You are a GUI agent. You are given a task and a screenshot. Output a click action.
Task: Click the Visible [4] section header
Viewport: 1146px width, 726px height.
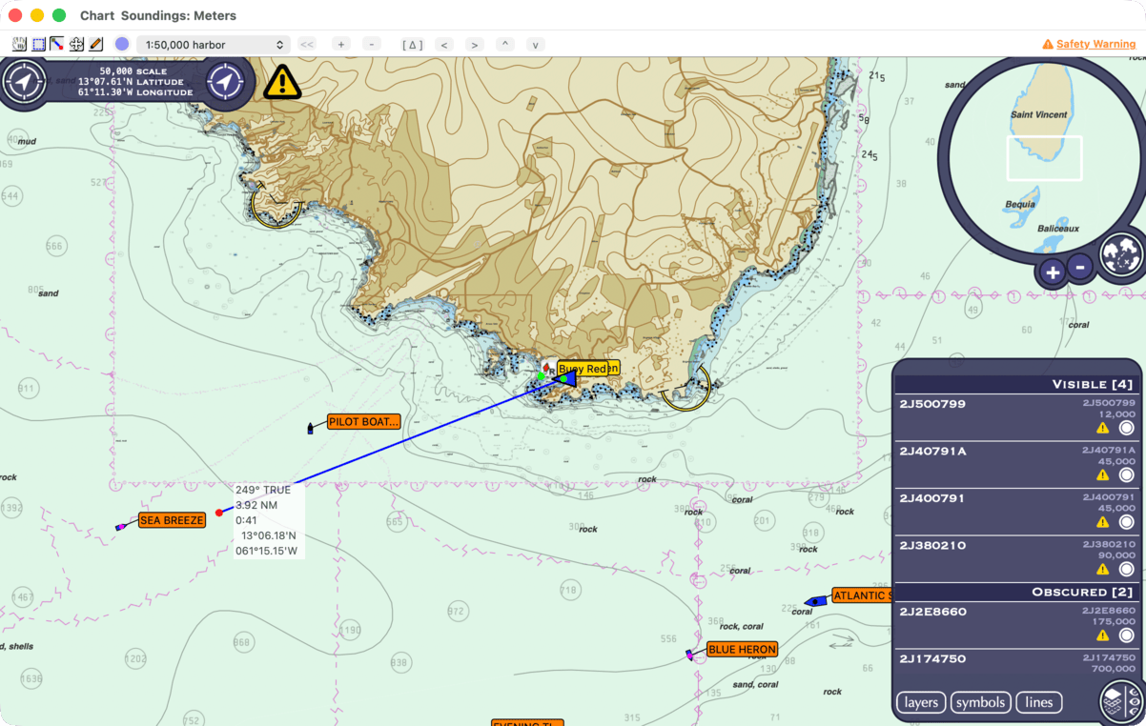pyautogui.click(x=1016, y=384)
